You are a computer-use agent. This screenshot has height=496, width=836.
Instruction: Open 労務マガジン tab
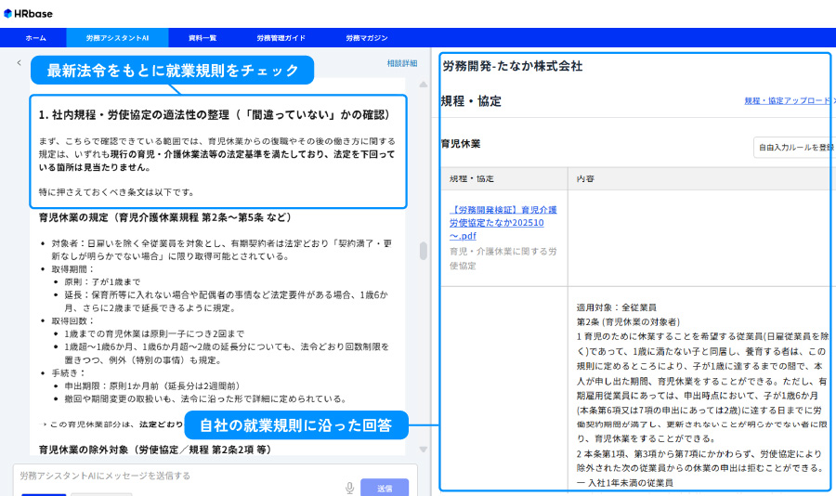click(366, 38)
